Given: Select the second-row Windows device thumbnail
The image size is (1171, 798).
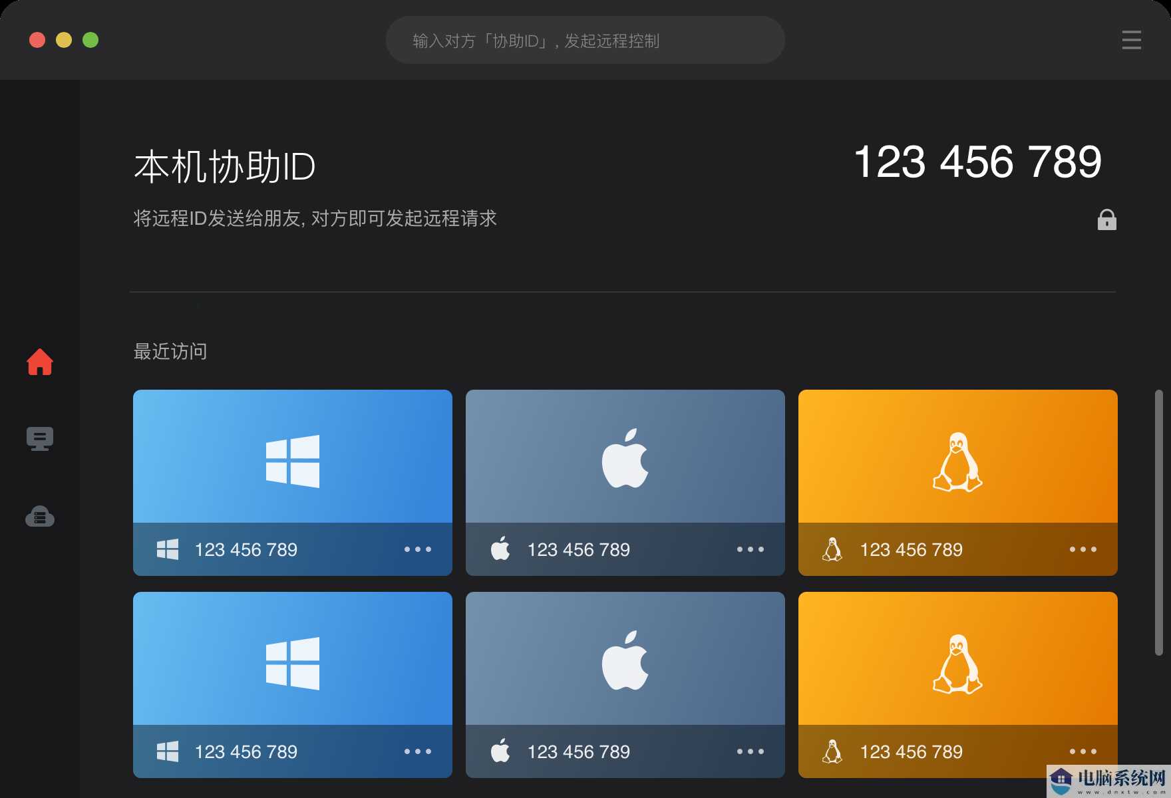Looking at the screenshot, I should click(293, 658).
